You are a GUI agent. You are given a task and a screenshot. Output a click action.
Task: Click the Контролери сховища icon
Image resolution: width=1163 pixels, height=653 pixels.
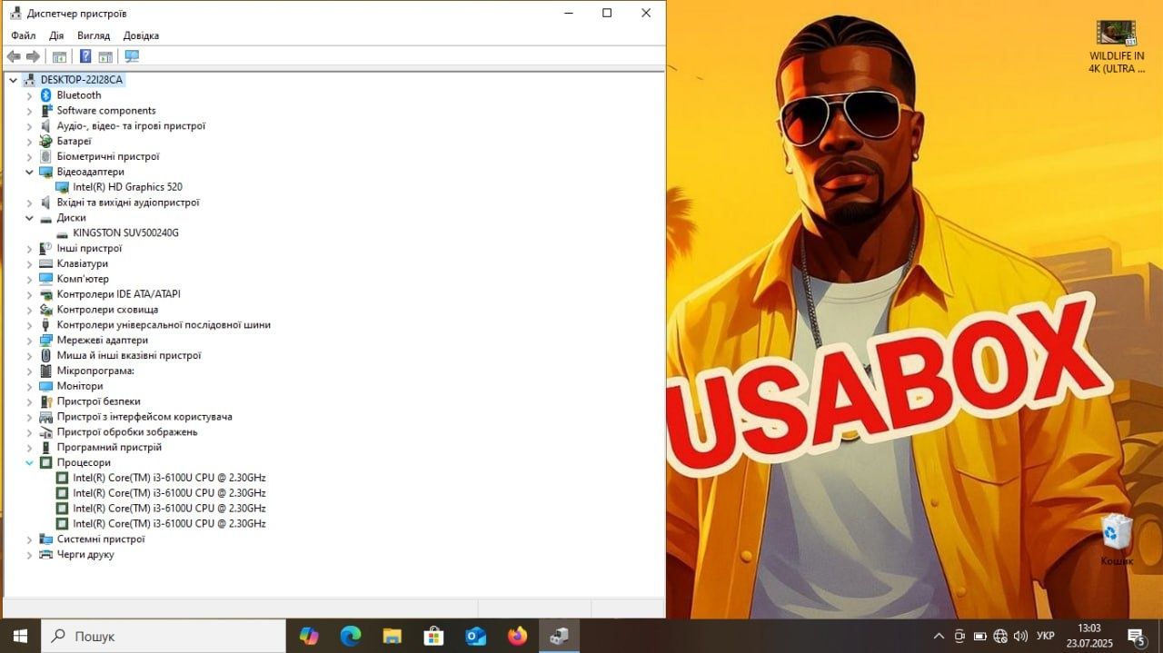point(46,310)
